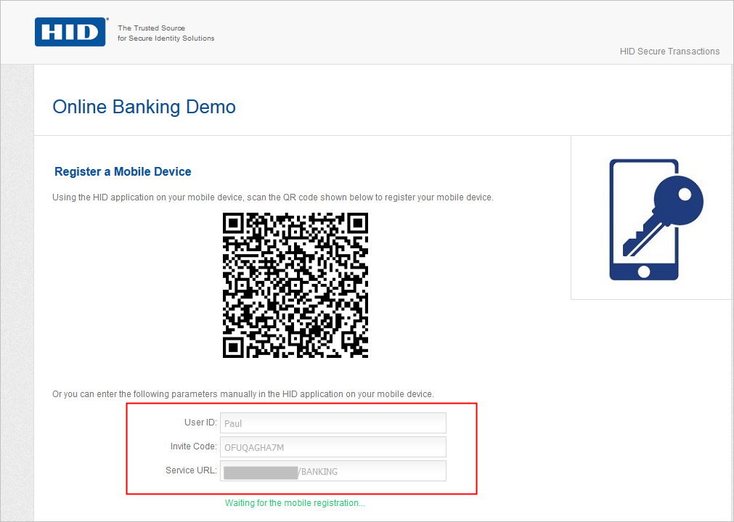Viewport: 734px width, 522px height.
Task: Click the Register a Mobile Device heading
Action: [x=123, y=172]
